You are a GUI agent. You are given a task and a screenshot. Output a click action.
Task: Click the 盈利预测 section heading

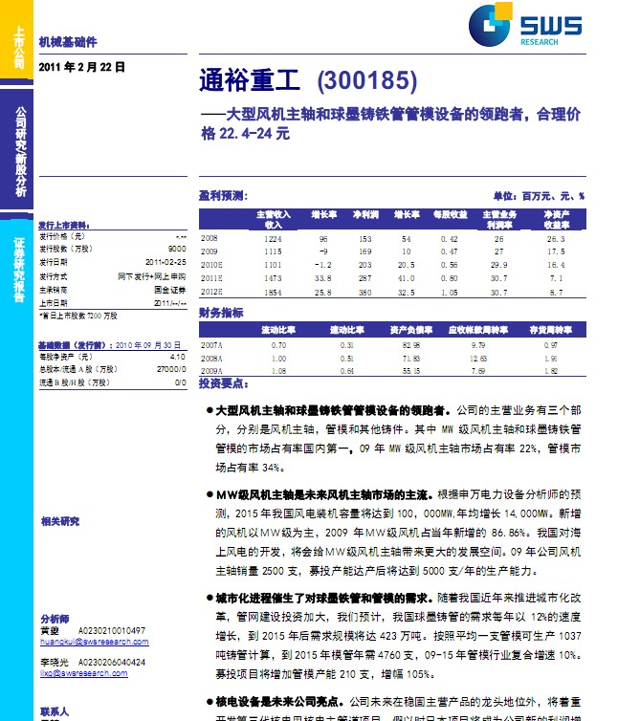click(223, 196)
